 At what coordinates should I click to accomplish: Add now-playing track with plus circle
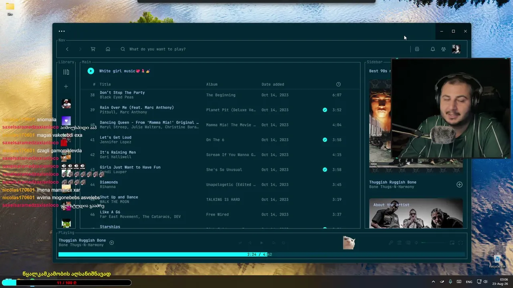click(x=111, y=243)
